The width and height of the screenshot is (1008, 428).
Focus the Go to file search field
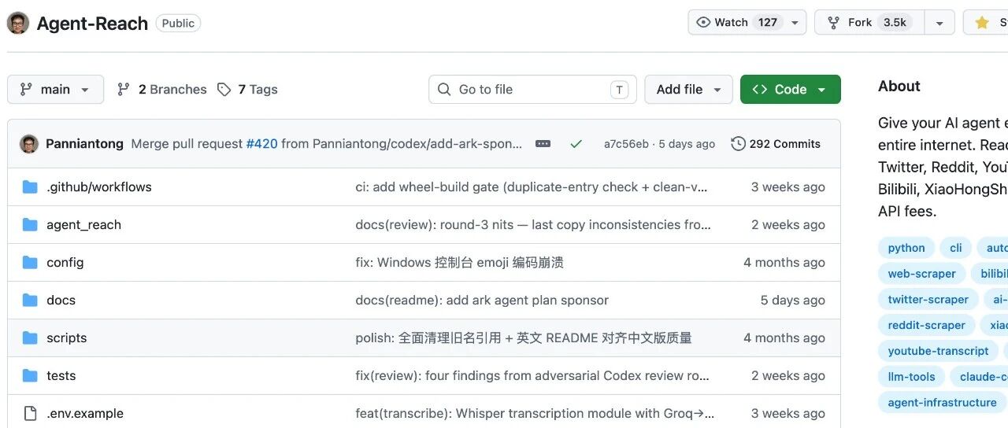point(532,89)
